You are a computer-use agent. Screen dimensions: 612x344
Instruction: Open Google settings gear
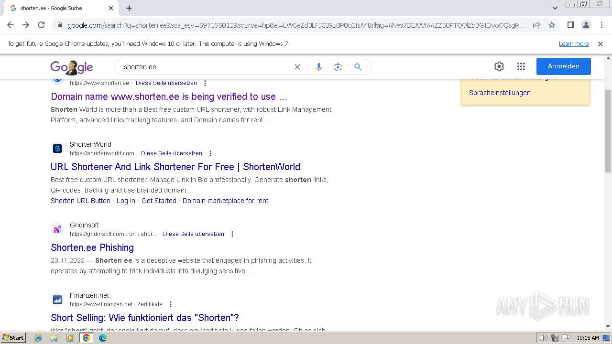499,66
